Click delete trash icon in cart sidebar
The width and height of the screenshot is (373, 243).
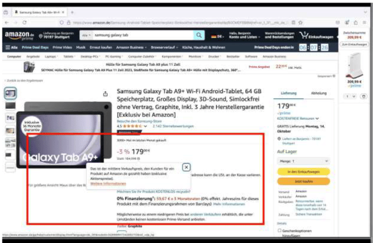(363, 97)
